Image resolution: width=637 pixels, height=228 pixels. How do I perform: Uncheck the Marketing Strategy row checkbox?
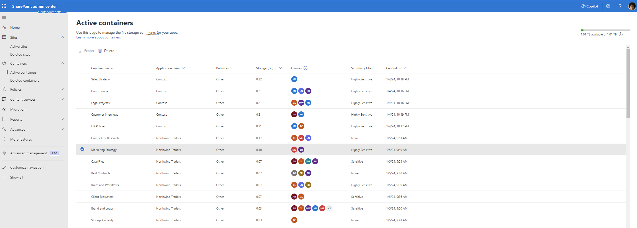pyautogui.click(x=82, y=149)
